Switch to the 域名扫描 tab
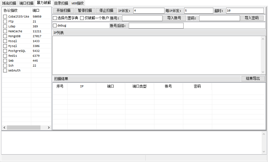Image resolution: width=268 pixels, height=162 pixels. tap(9, 3)
